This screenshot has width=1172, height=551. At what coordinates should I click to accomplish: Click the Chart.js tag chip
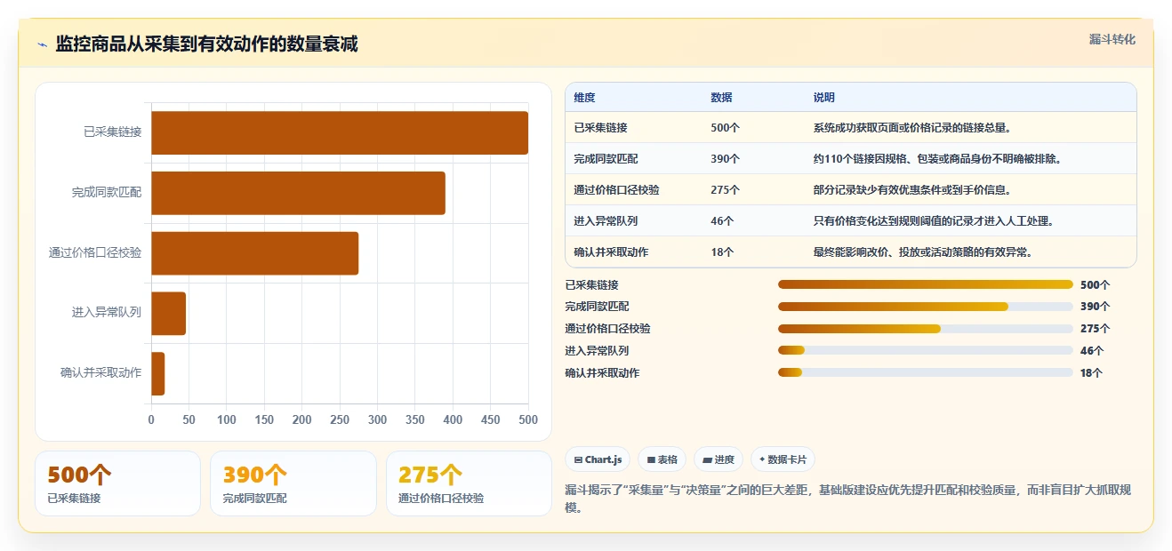click(x=598, y=459)
